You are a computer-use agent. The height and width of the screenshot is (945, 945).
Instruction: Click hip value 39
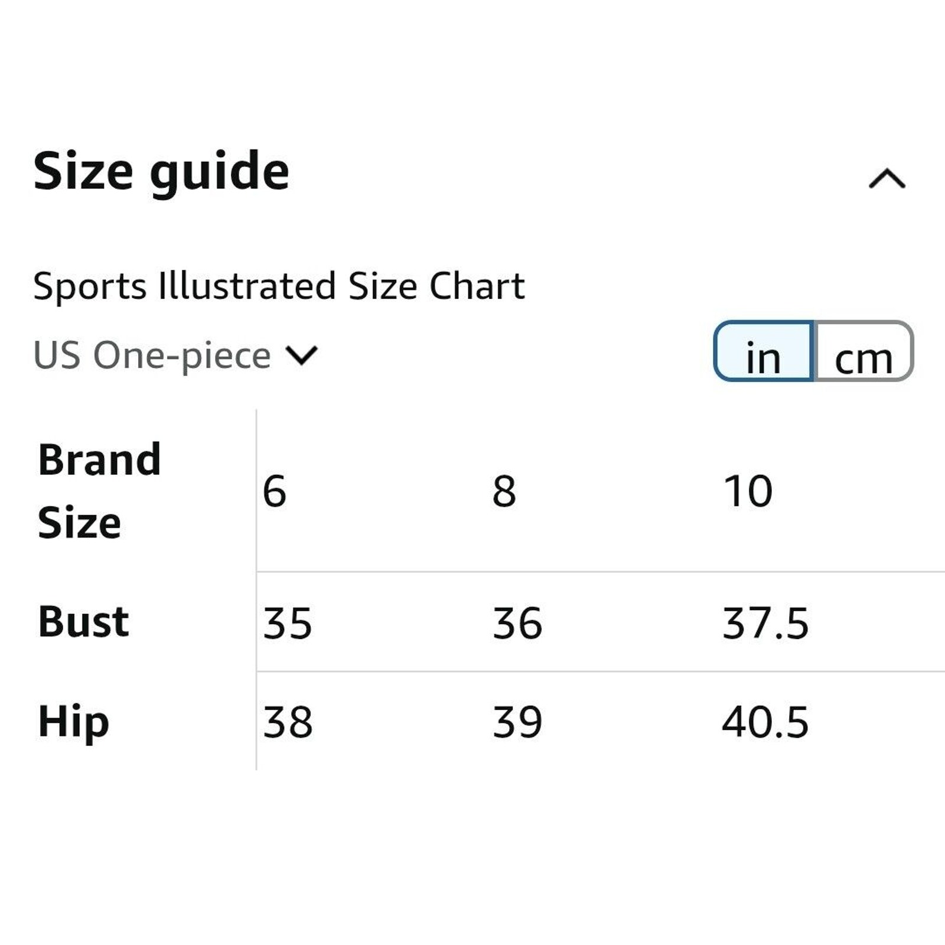(517, 722)
